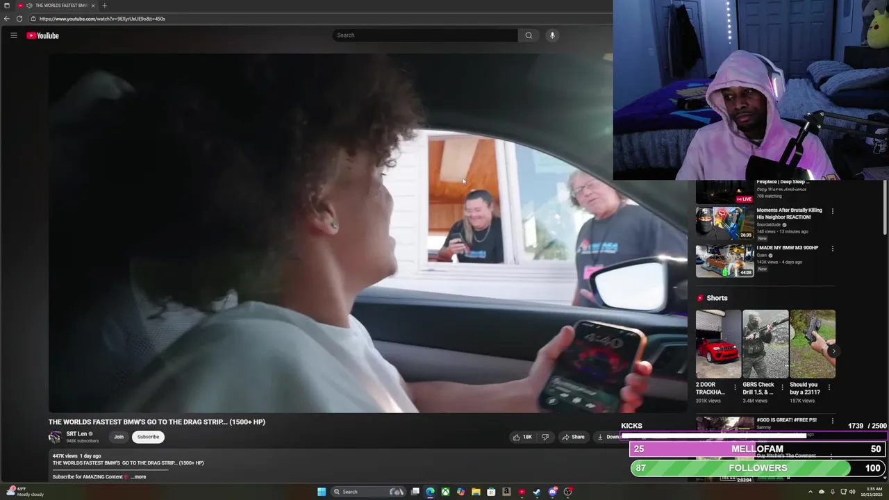Open Copilot from taskbar

point(460,492)
